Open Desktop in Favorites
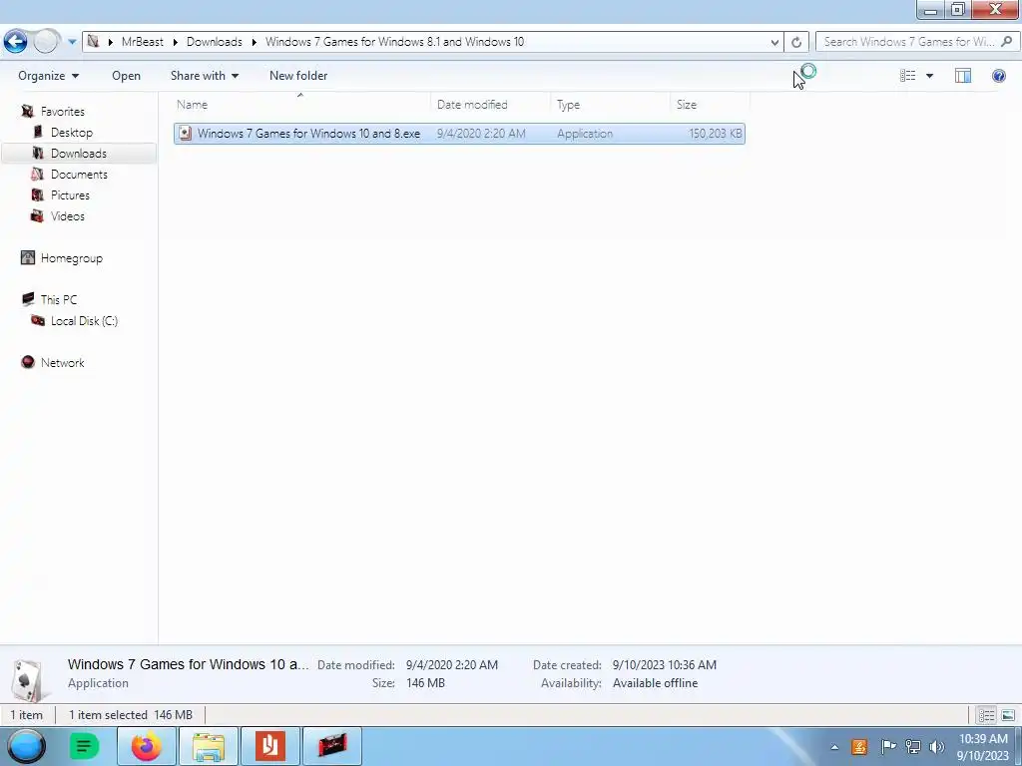1022x766 pixels. (71, 133)
